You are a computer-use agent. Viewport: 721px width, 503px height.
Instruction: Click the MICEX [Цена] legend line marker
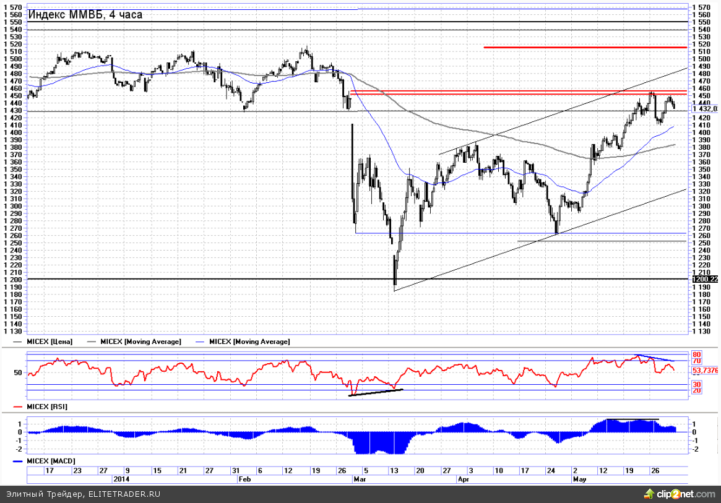17,342
